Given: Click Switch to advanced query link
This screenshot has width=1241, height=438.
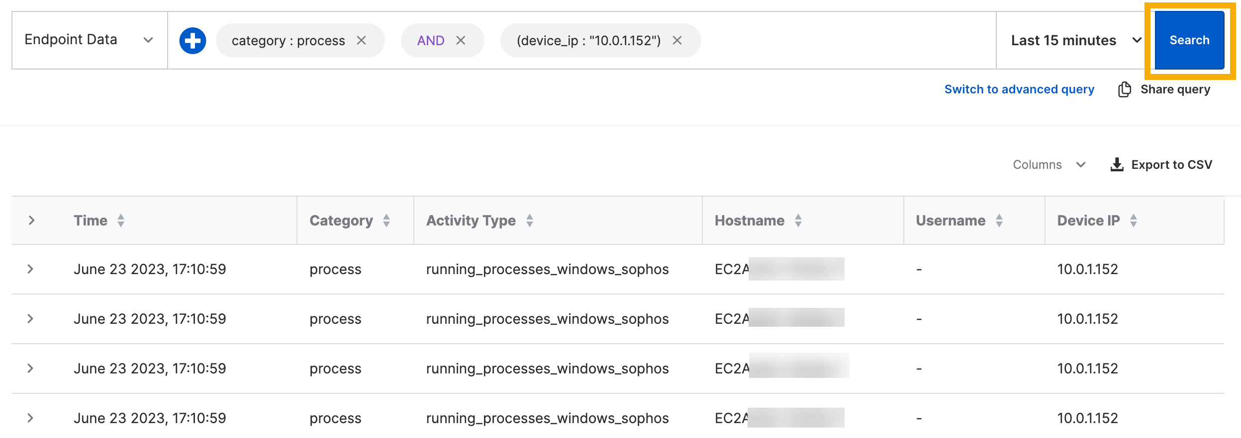Looking at the screenshot, I should coord(1019,89).
